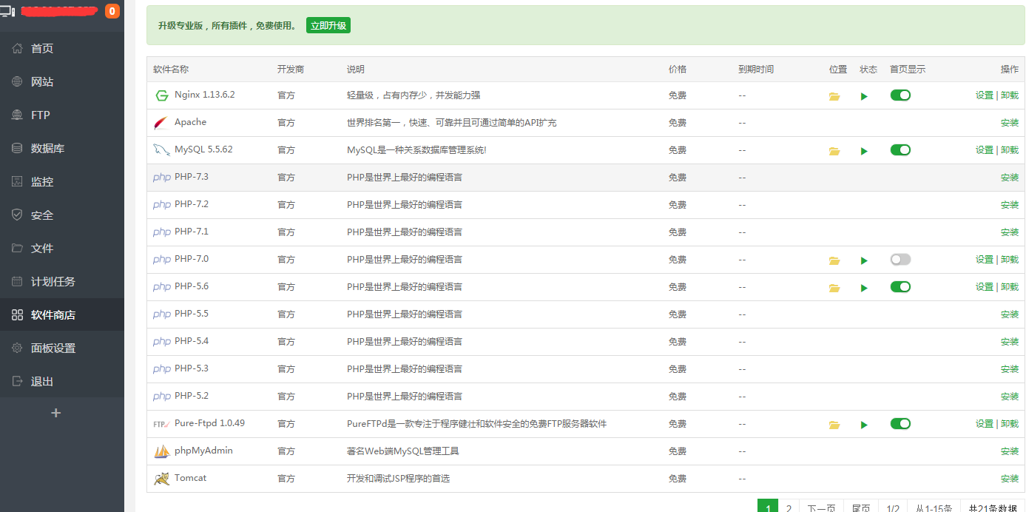Click the Apache feather icon
1026x512 pixels.
click(161, 123)
